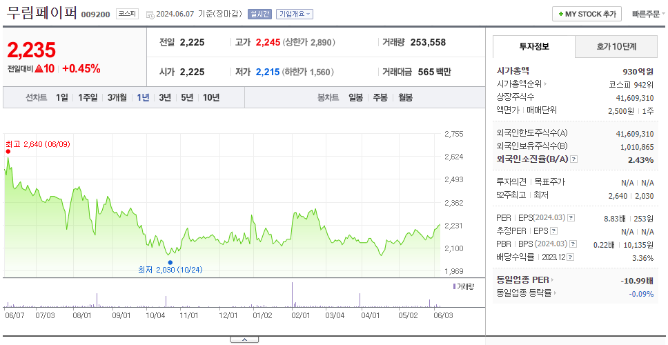Click the 저가 value 2,215
This screenshot has height=345, width=668.
tap(268, 72)
